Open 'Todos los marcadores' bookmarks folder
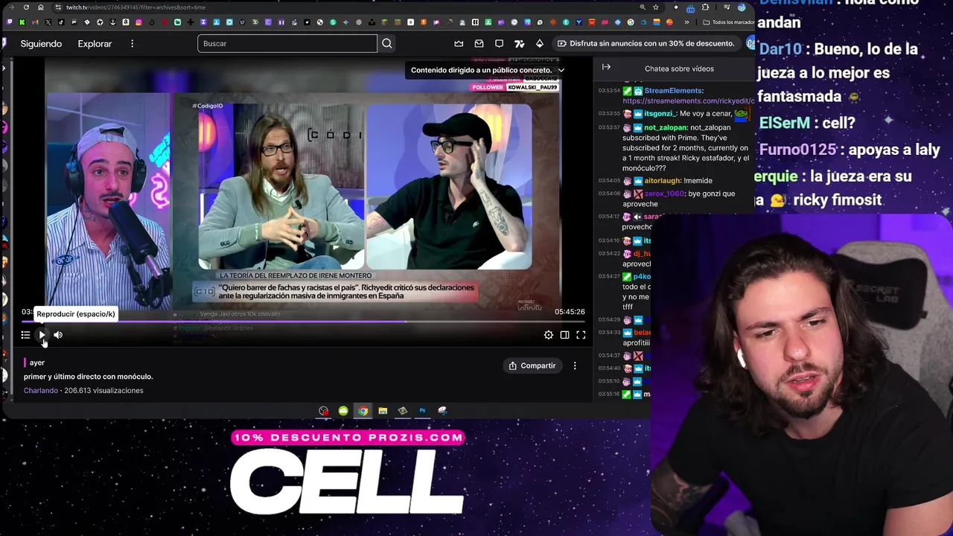 (x=728, y=22)
